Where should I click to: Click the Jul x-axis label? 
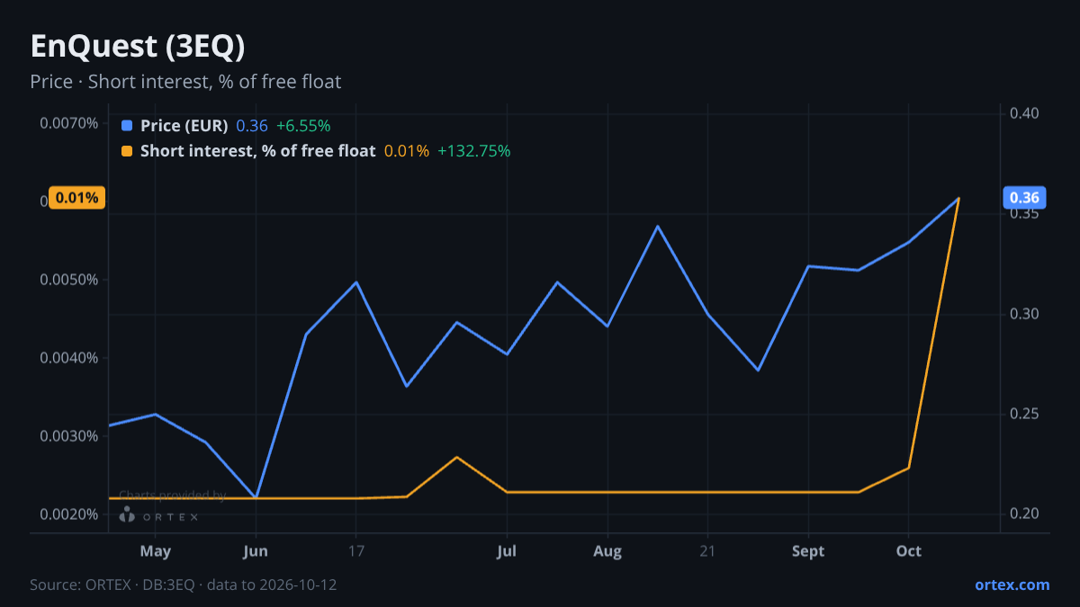[507, 551]
